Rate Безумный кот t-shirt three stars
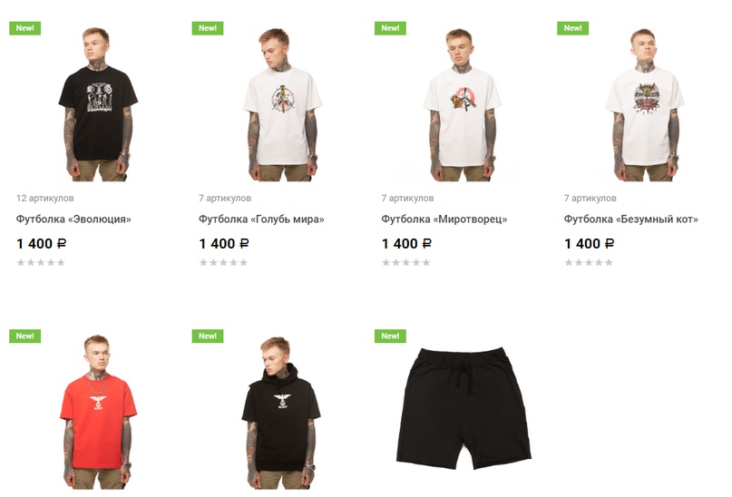Screen dimensions: 732x497 click(589, 262)
